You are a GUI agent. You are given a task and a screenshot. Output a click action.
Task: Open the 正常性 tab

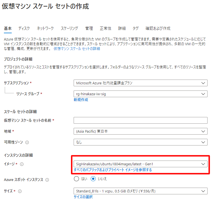105,28
